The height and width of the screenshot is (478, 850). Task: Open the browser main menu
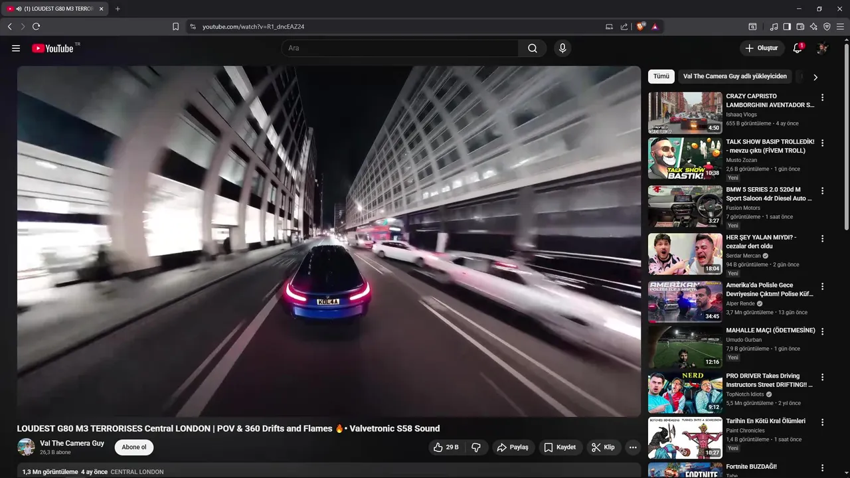840,27
